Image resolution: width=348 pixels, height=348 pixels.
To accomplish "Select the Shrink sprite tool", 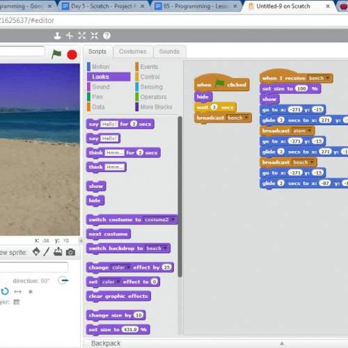I will 94,35.
